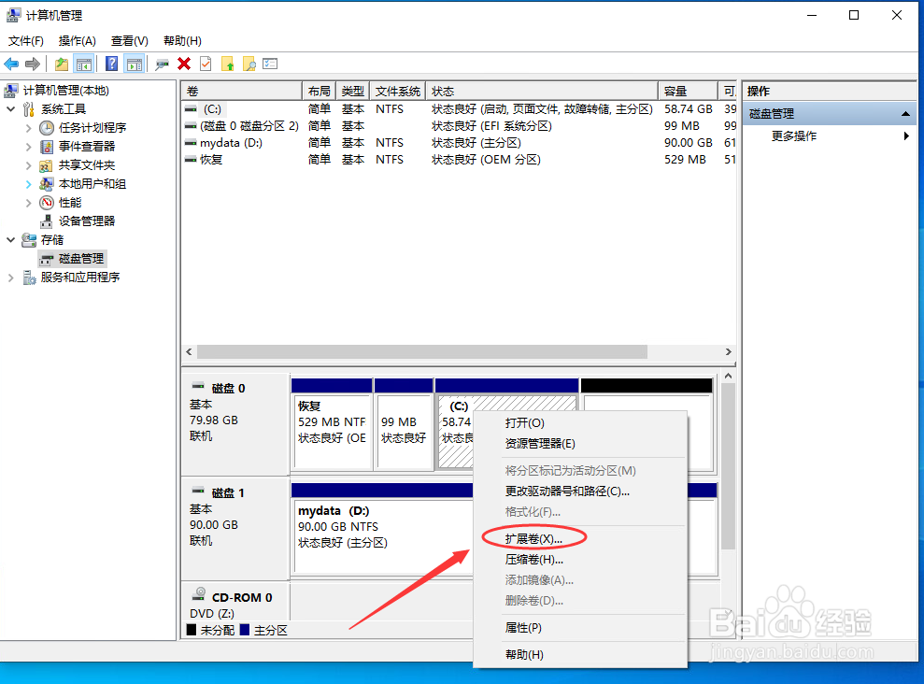Select 本地用户和组 in the tree
This screenshot has height=684, width=924.
[x=92, y=184]
